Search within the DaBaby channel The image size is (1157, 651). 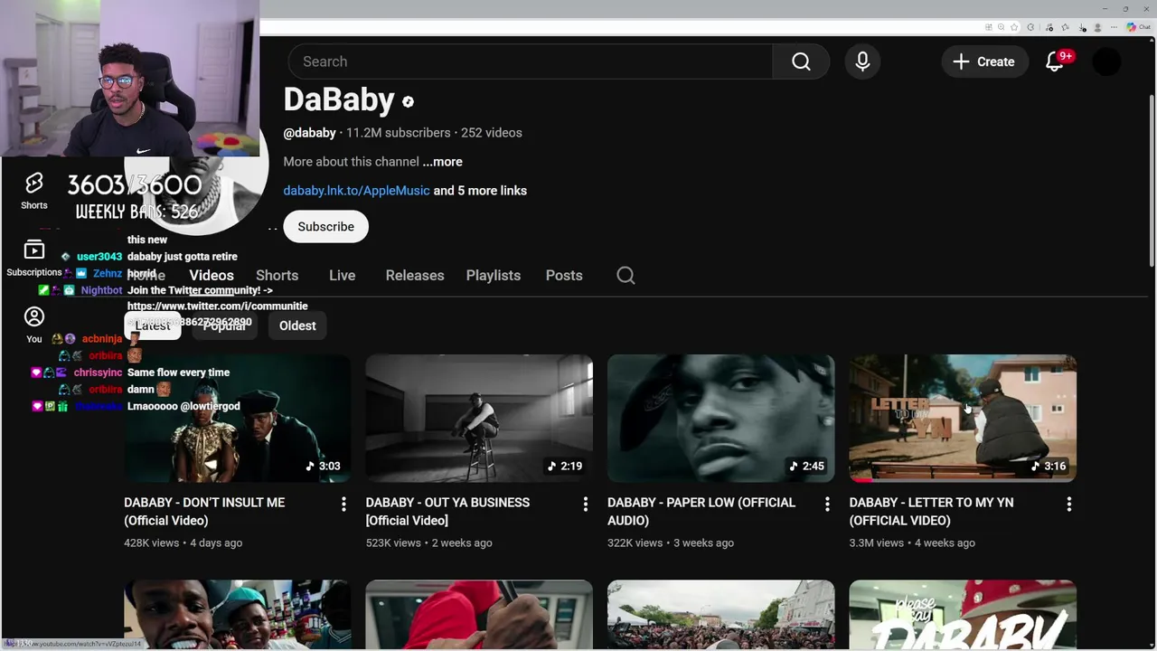626,276
